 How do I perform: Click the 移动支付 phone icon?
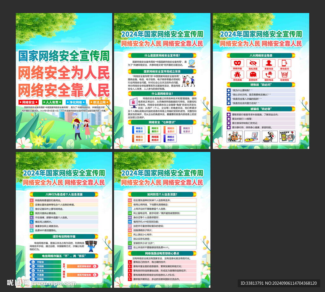point(285,63)
